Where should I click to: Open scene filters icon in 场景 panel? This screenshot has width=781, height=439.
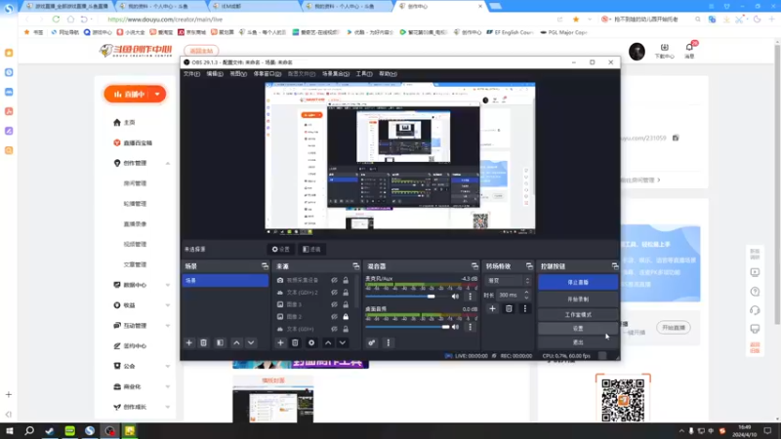220,343
